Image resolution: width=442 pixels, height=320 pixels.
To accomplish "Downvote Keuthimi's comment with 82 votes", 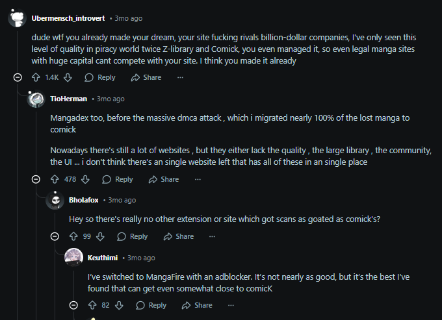I will [x=120, y=305].
